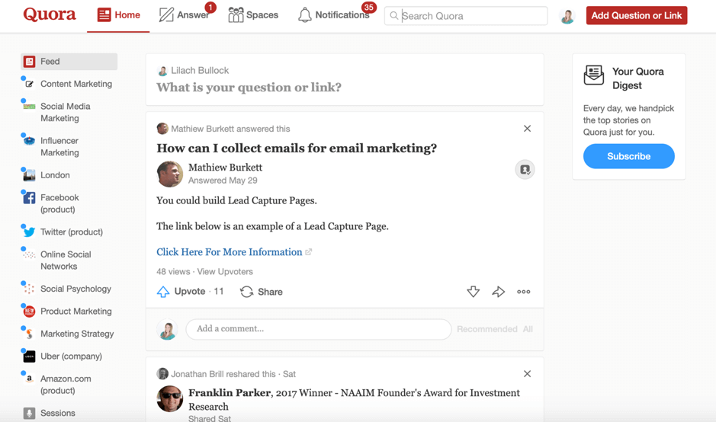The height and width of the screenshot is (422, 716).
Task: Click the Product Marketing red icon
Action: 29,312
